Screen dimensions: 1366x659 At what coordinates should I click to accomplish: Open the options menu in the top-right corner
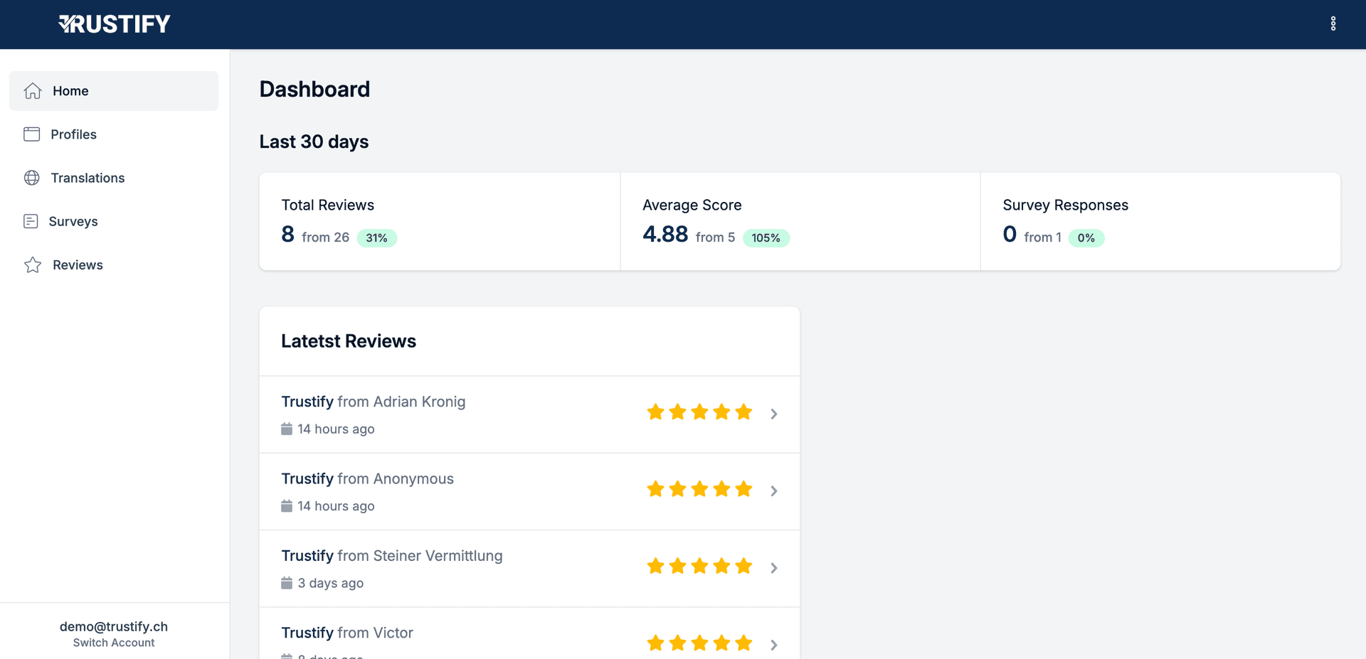tap(1334, 23)
